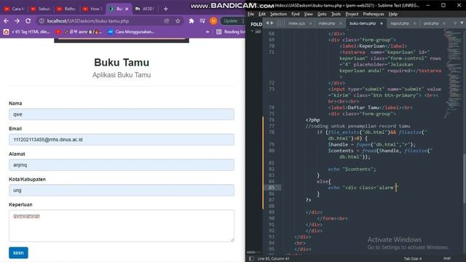Open the asmr YouTube bookmark
The width and height of the screenshot is (466, 262).
78,32
